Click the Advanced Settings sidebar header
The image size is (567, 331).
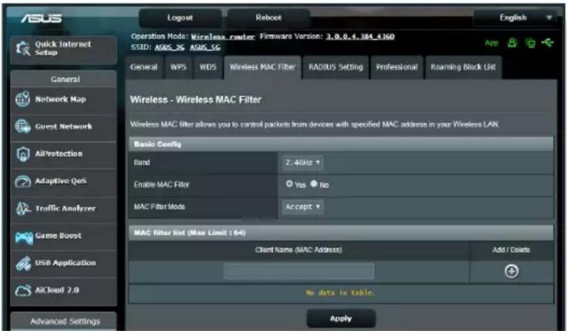pos(64,321)
